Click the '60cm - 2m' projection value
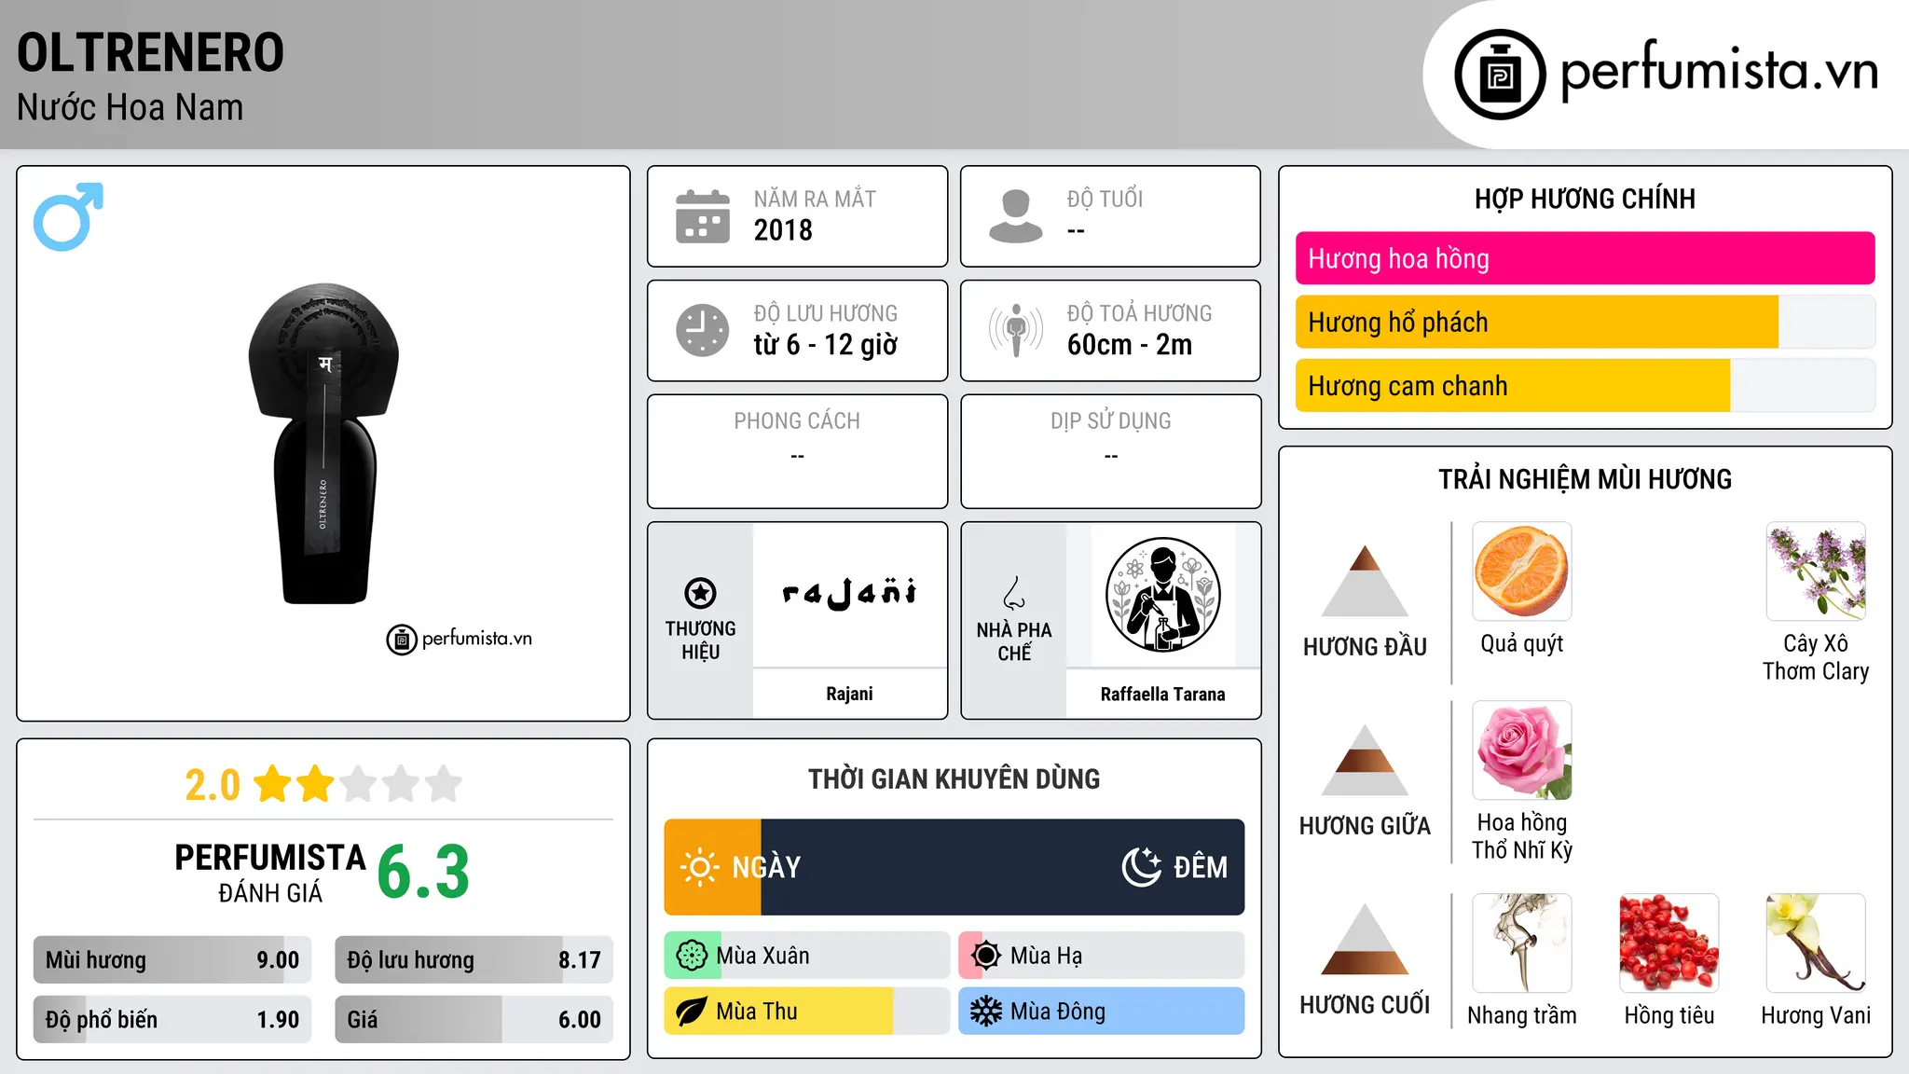Image resolution: width=1909 pixels, height=1074 pixels. pos(1130,345)
